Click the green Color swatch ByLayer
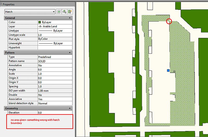208x137 pixels. tap(40, 22)
